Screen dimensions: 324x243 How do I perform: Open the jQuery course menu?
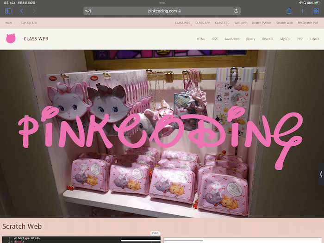tap(250, 39)
